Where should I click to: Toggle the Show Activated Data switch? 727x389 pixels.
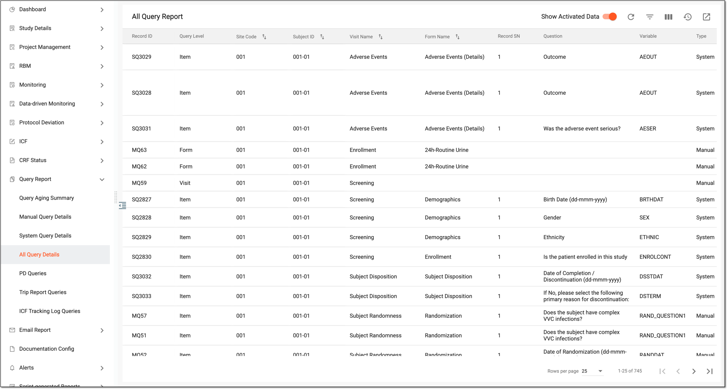[x=610, y=17]
